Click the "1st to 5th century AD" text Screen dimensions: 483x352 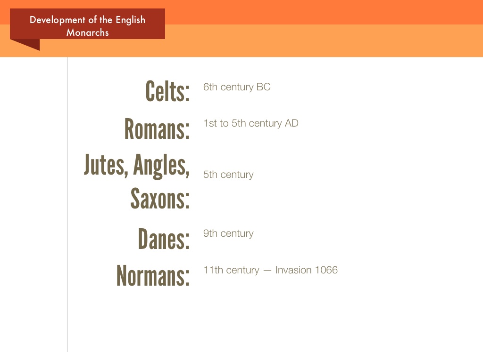[251, 123]
